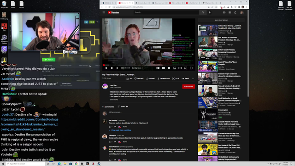Open the Critical Race Theory Last Week Tonight thumbnail

point(208,30)
